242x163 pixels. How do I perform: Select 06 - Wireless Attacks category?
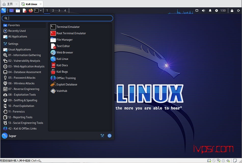click(24, 83)
